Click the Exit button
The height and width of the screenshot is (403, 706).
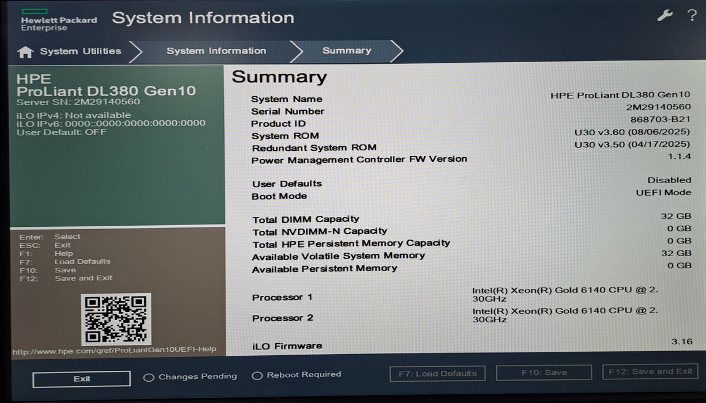click(82, 379)
